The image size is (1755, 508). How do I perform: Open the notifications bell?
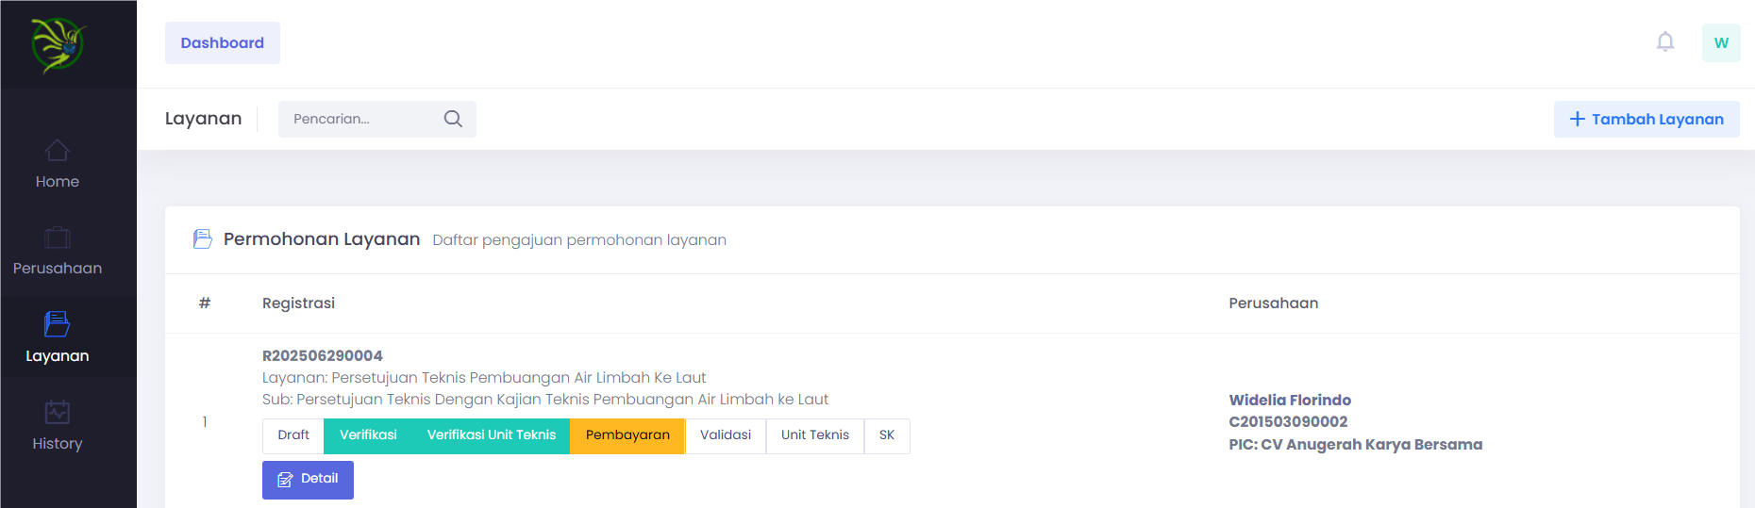(1665, 42)
